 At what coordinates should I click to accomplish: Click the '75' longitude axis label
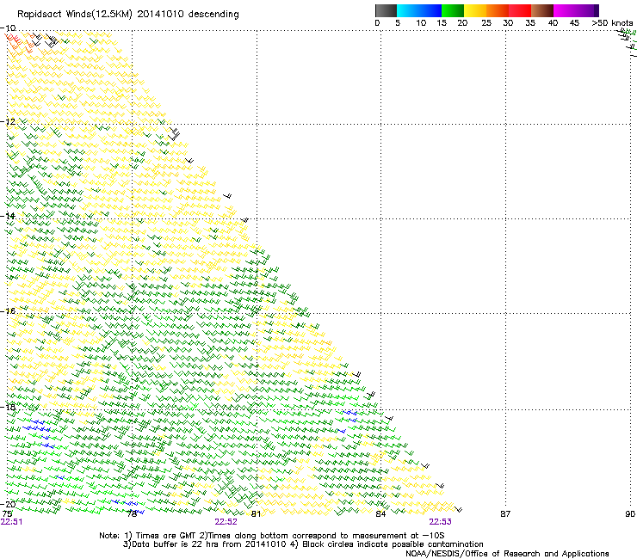click(7, 514)
